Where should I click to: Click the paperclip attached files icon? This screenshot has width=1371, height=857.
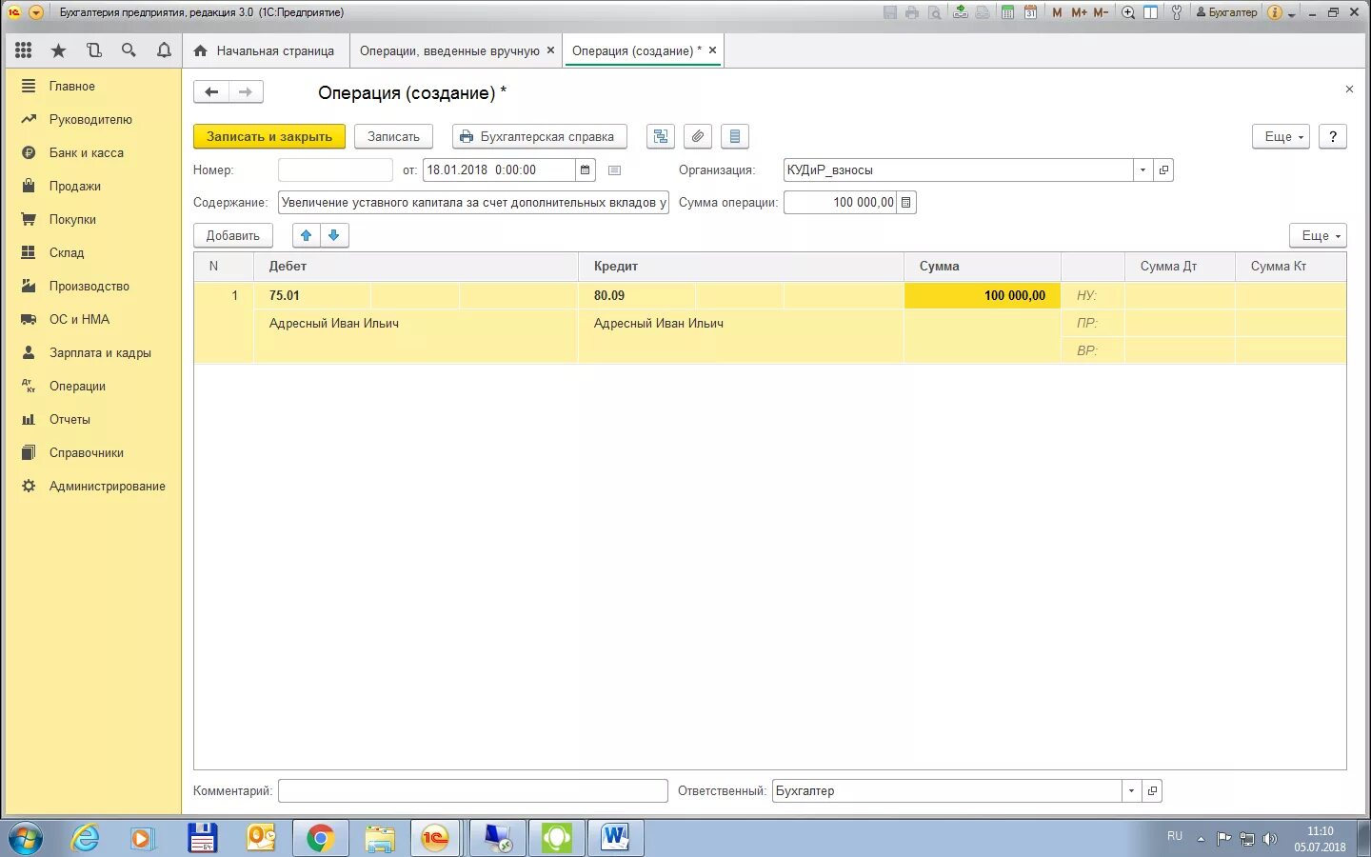click(698, 136)
